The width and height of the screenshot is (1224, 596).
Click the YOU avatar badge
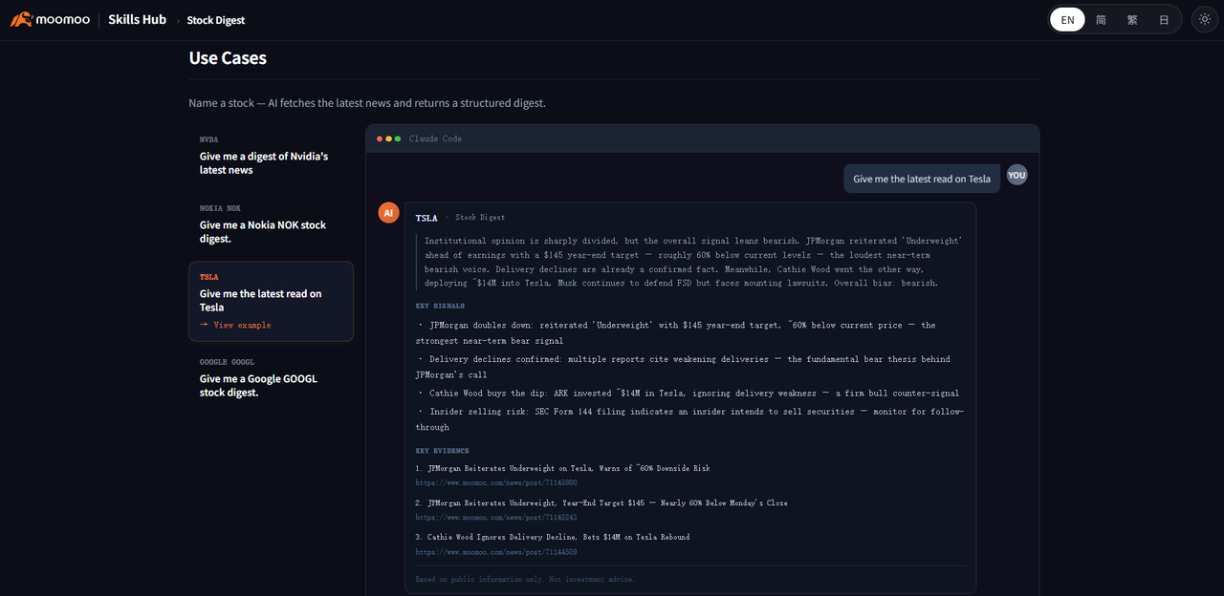[x=1016, y=175]
